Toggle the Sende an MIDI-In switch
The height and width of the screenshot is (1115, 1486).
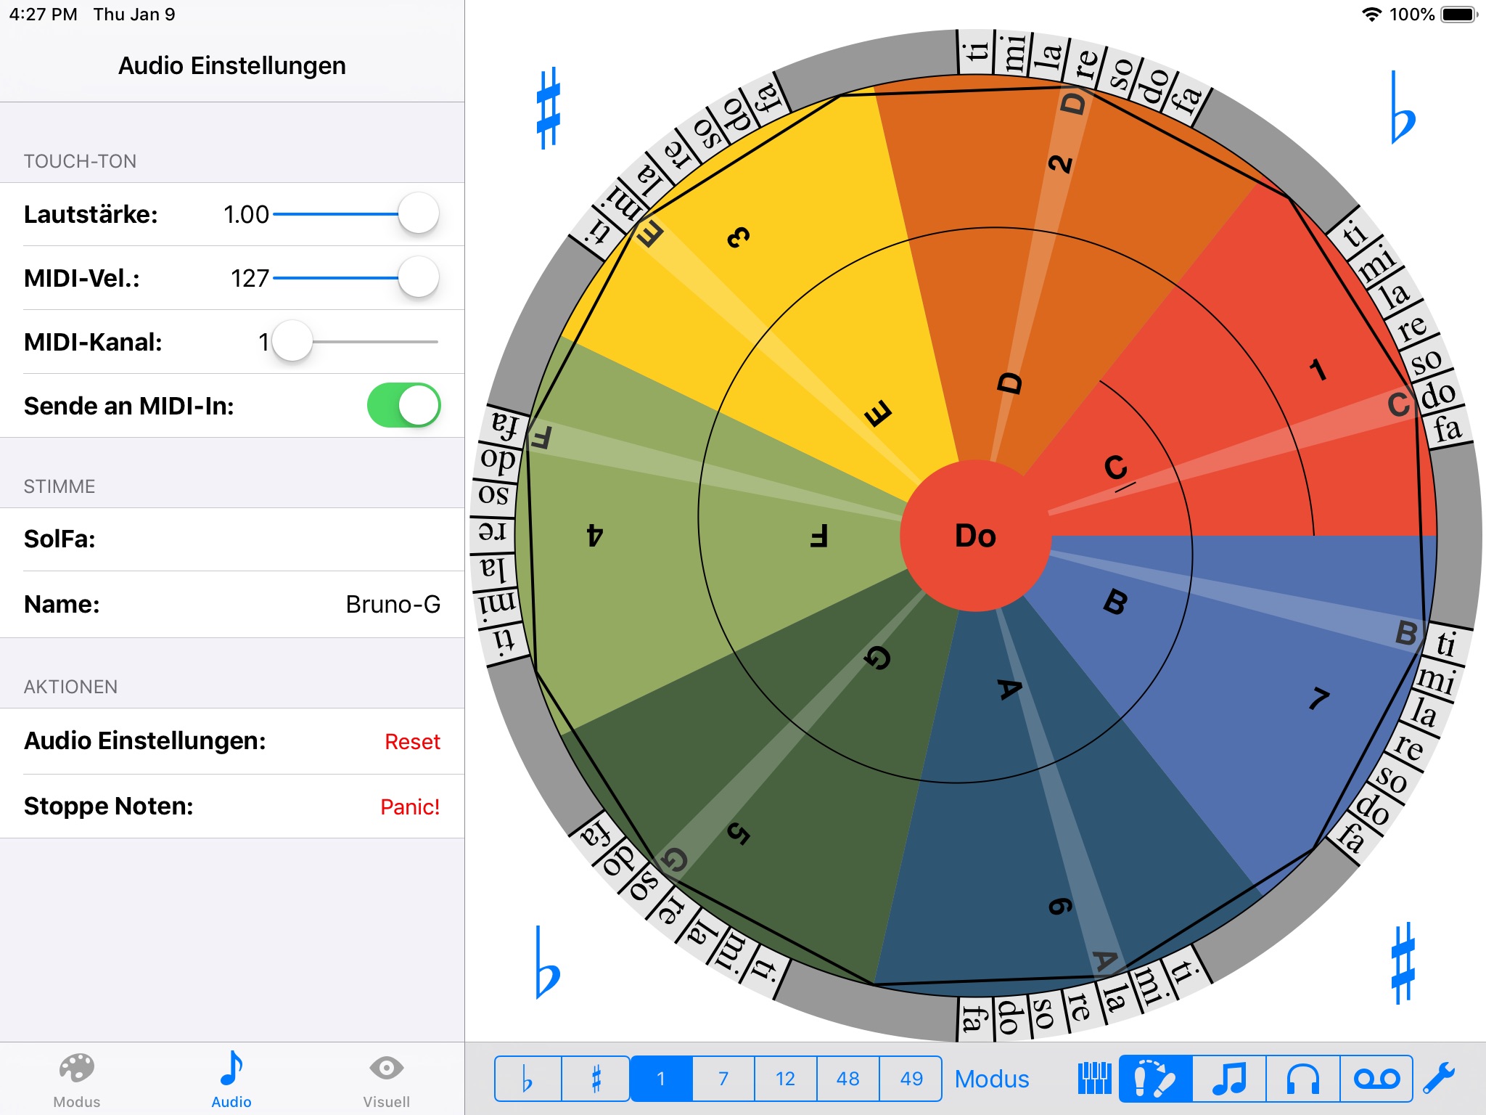[x=403, y=405]
